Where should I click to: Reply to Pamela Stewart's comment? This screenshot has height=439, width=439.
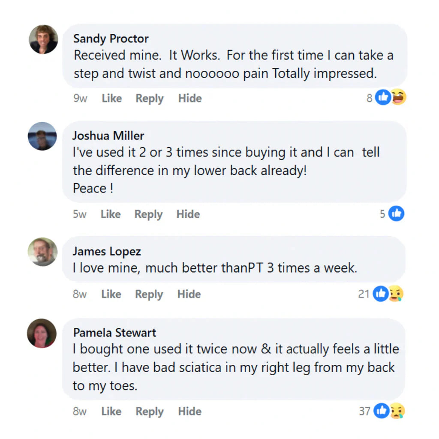tap(150, 412)
